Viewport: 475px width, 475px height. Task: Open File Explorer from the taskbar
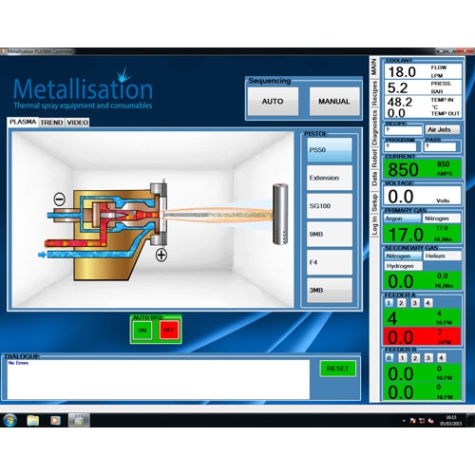pos(33,421)
